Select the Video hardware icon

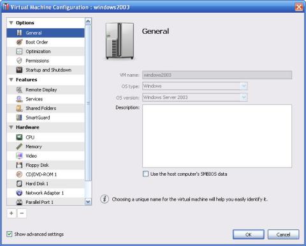(x=19, y=156)
